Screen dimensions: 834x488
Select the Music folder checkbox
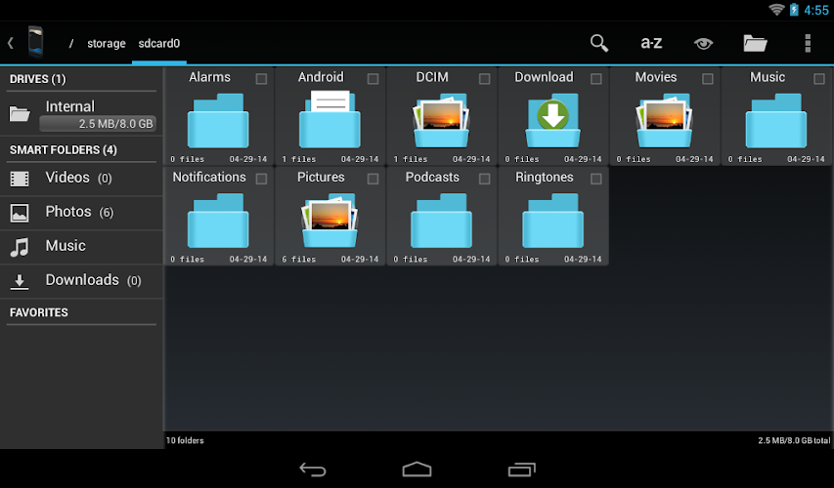[x=818, y=79]
